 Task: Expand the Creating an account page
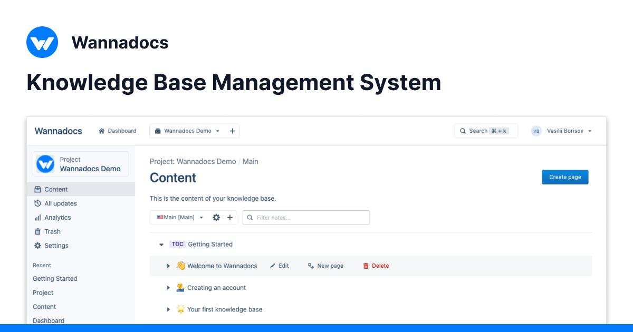point(168,288)
